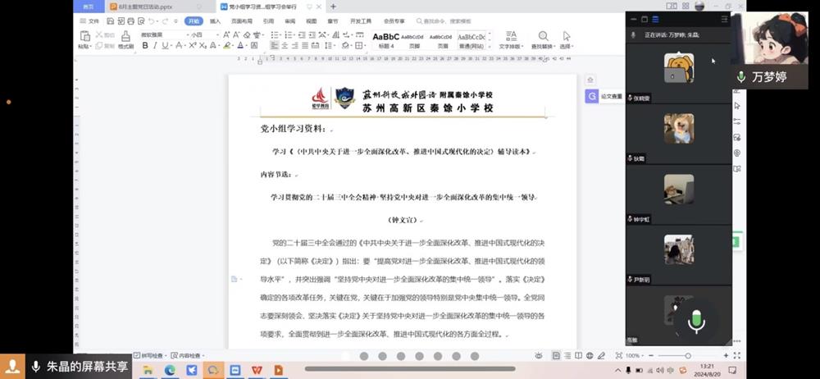Toggle the content check option in status bar

(x=188, y=355)
